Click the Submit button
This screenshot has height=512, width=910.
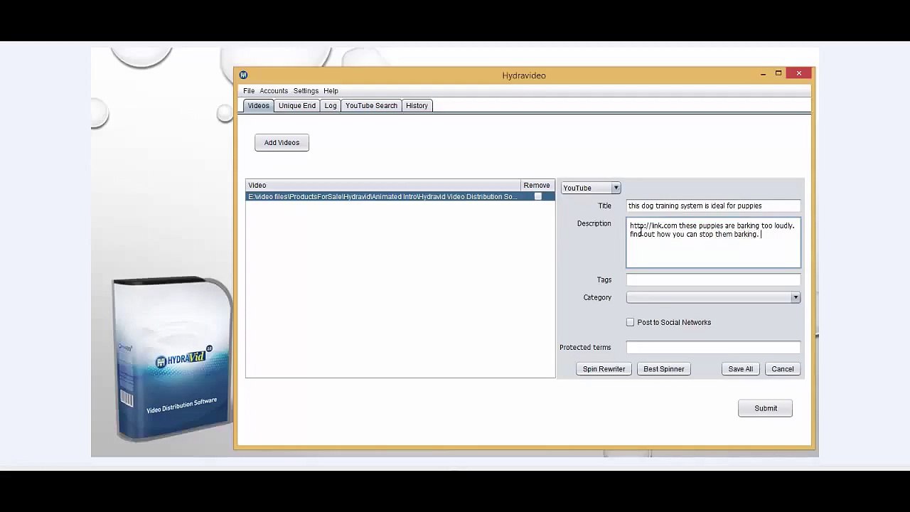click(x=765, y=408)
